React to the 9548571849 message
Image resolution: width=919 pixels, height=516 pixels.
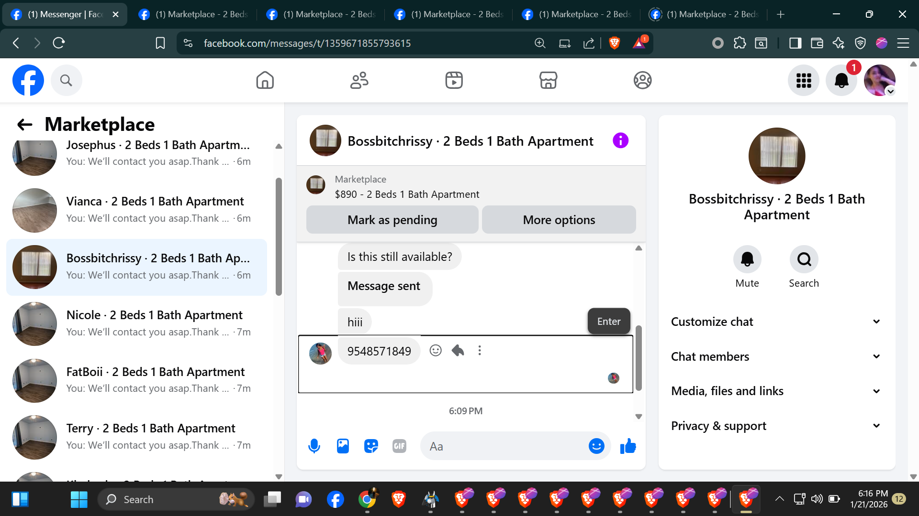[435, 351]
